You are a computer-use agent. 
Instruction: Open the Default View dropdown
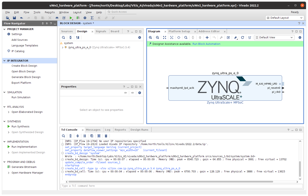coord(274,38)
